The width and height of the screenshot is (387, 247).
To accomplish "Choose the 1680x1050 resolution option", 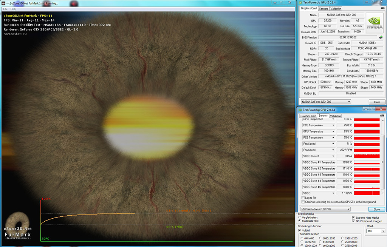I will point(320,238).
